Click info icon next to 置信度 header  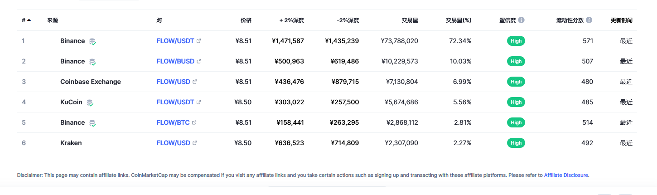tap(522, 20)
